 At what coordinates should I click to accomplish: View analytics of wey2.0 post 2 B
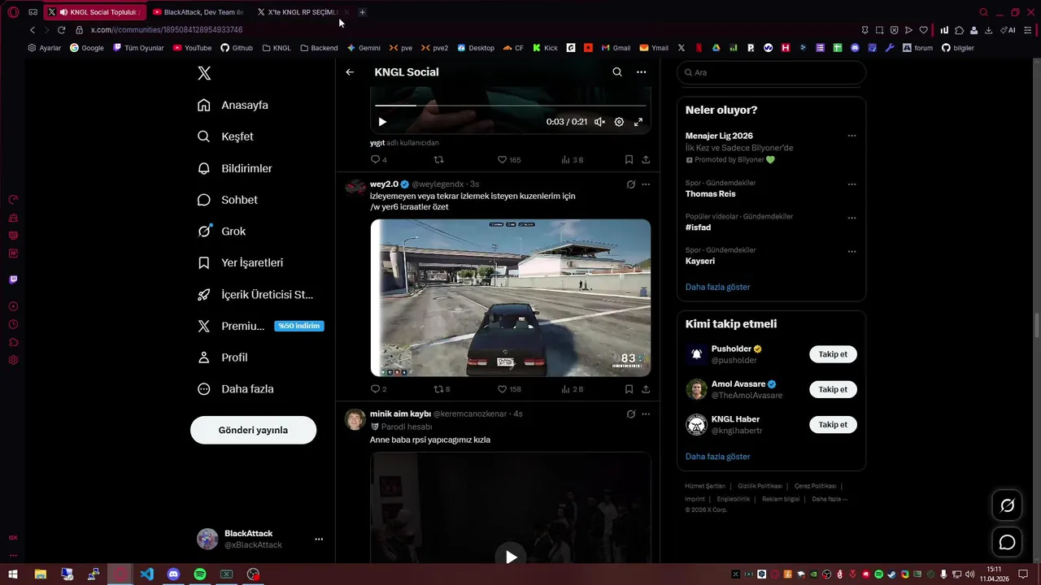click(x=573, y=389)
